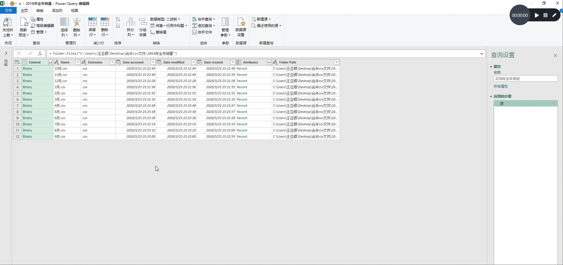Screen dimensions: 563x265
Task: Open 属性 properties in the ribbon
Action: coord(37,19)
